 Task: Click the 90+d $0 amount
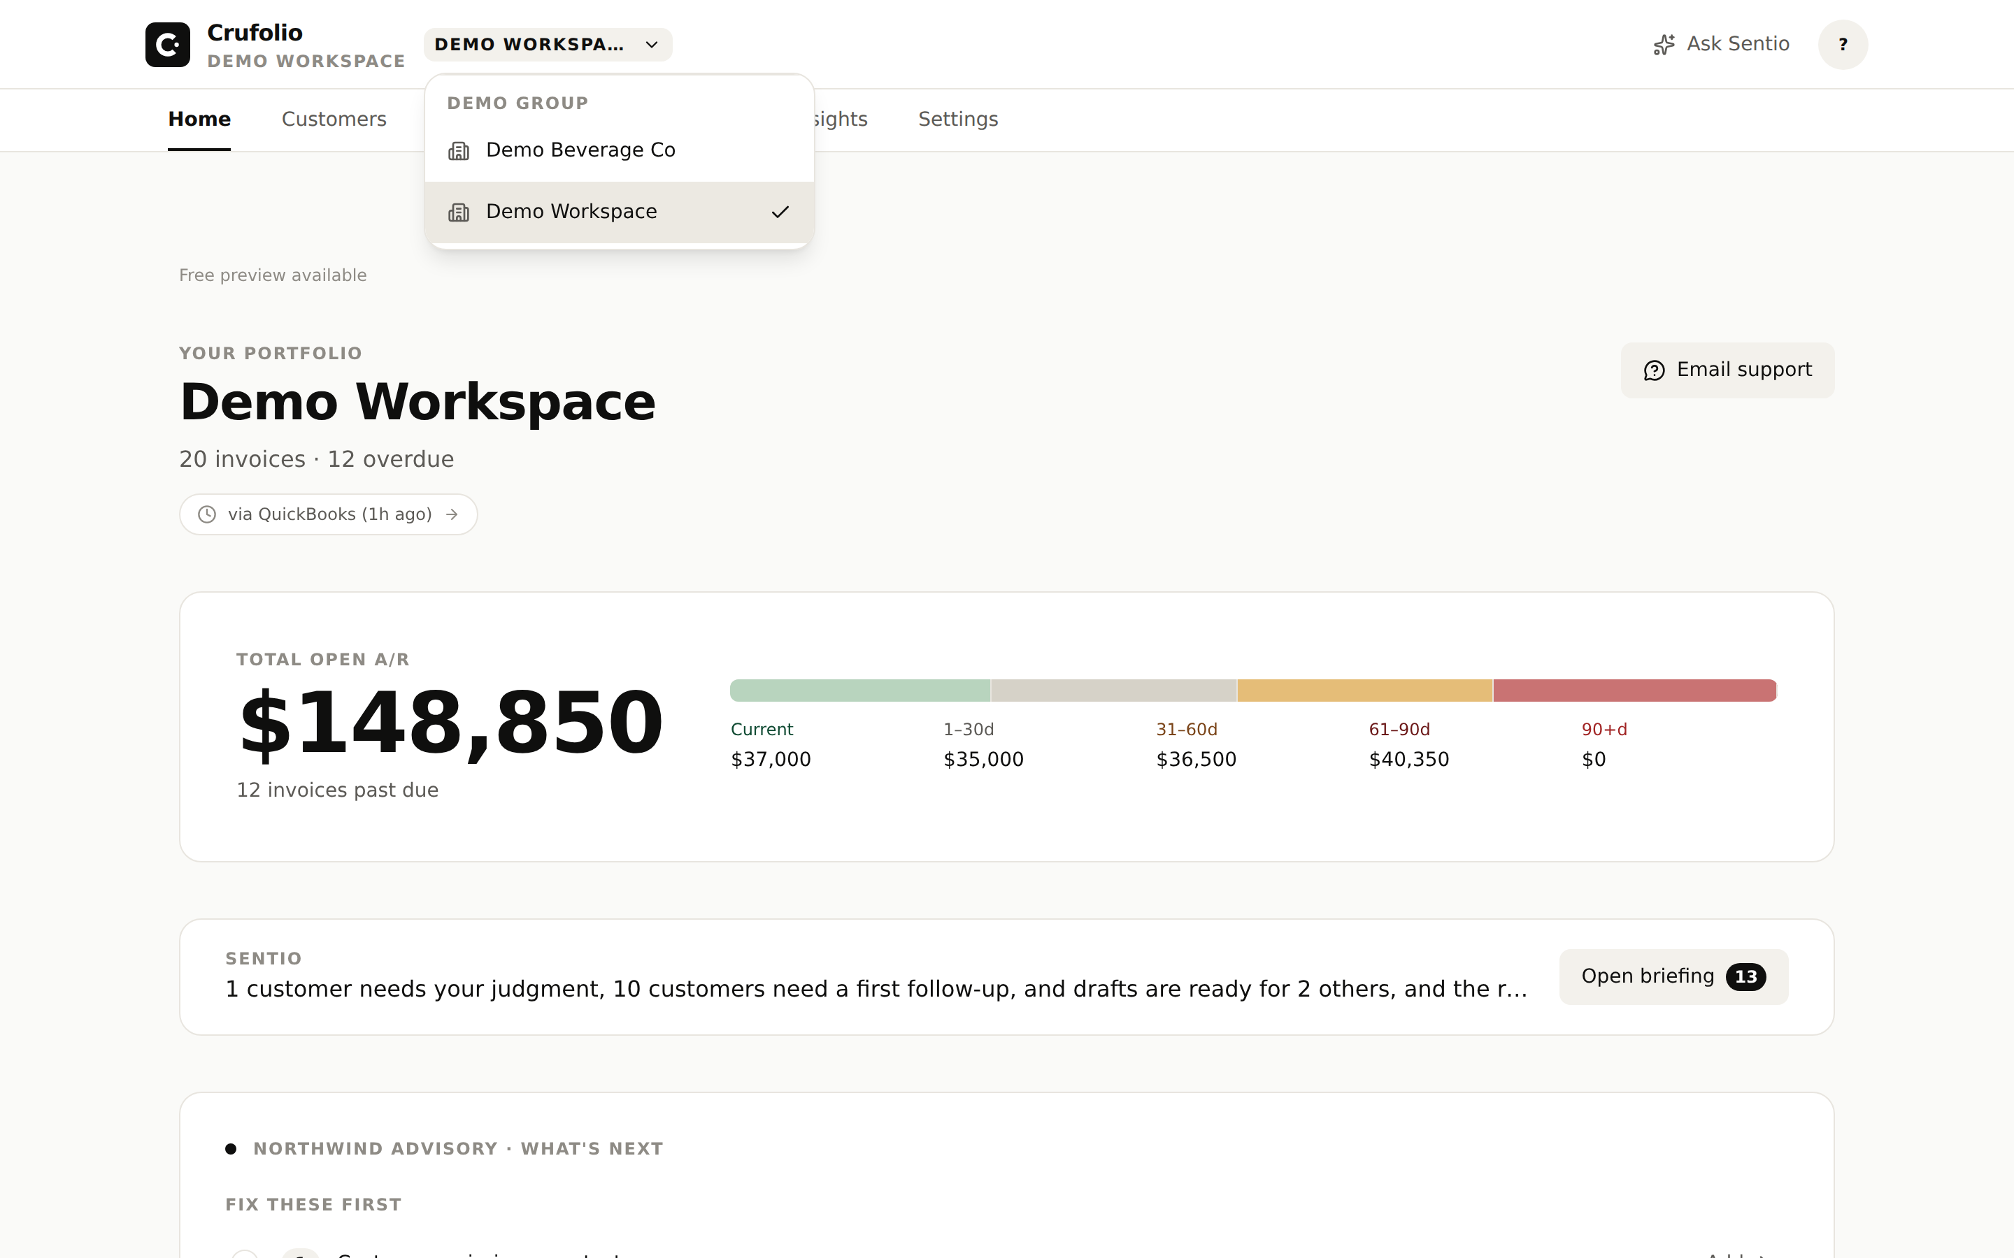[1594, 760]
